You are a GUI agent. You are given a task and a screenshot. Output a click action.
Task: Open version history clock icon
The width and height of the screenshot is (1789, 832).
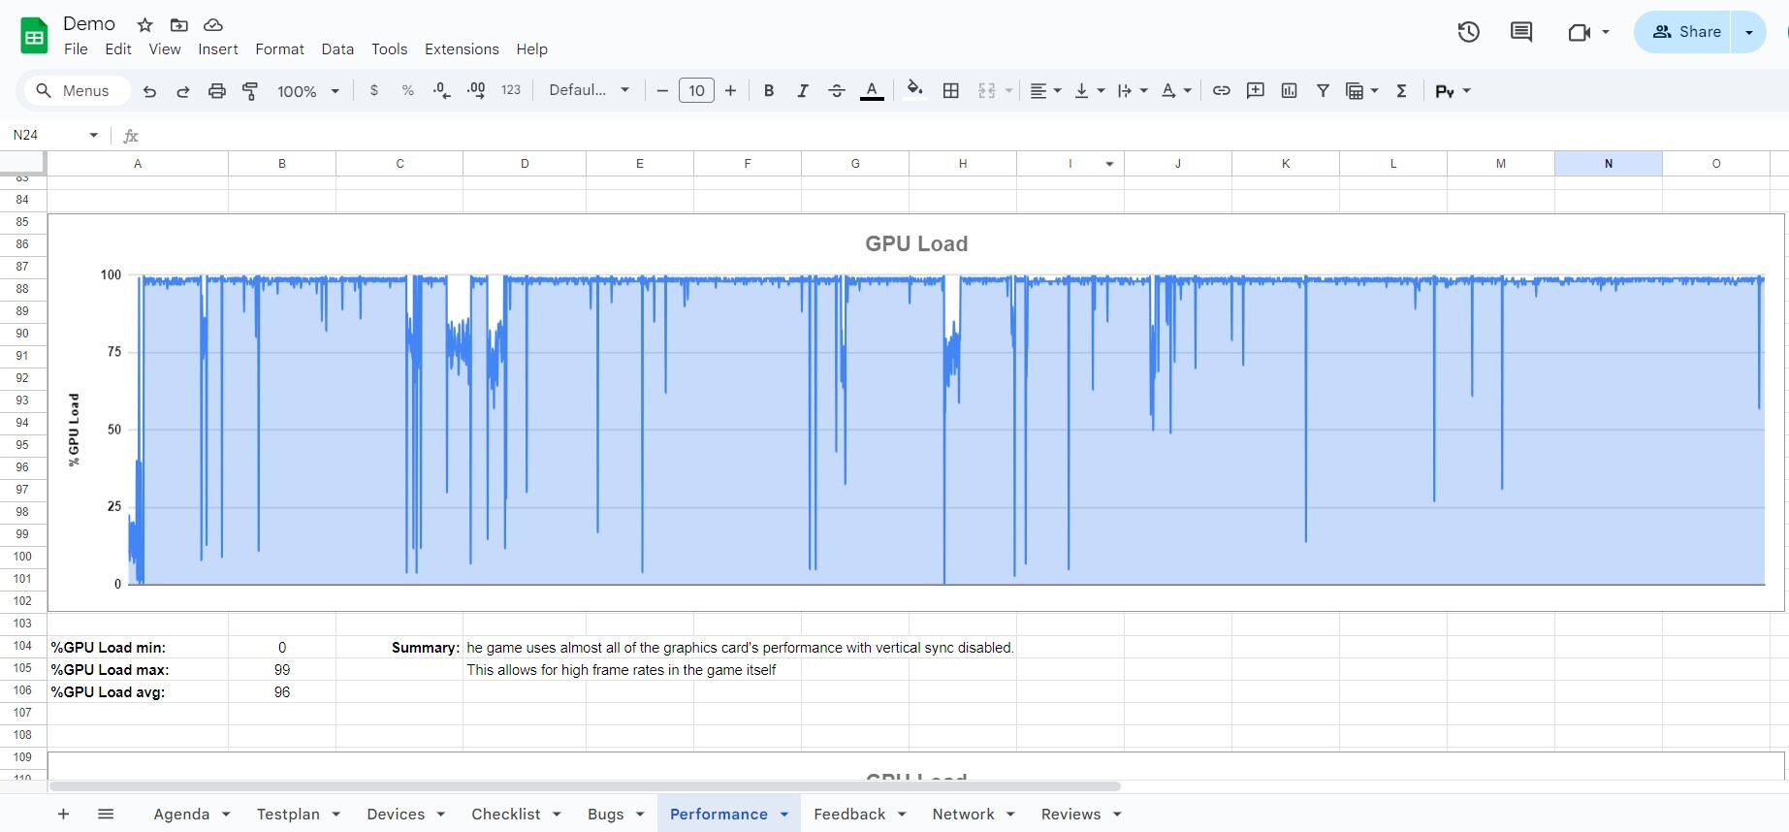tap(1468, 32)
